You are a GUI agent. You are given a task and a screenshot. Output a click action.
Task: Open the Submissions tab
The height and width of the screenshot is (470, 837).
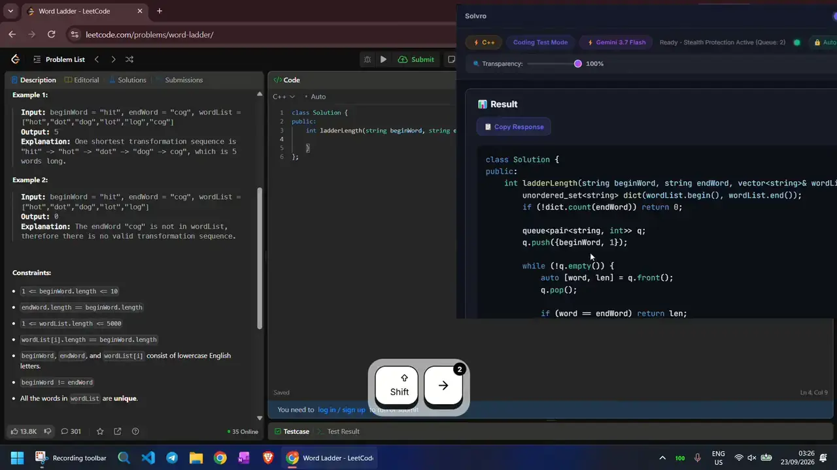[x=179, y=80]
